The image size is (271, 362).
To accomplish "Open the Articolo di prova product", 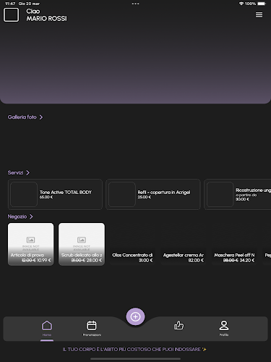I will tap(31, 244).
